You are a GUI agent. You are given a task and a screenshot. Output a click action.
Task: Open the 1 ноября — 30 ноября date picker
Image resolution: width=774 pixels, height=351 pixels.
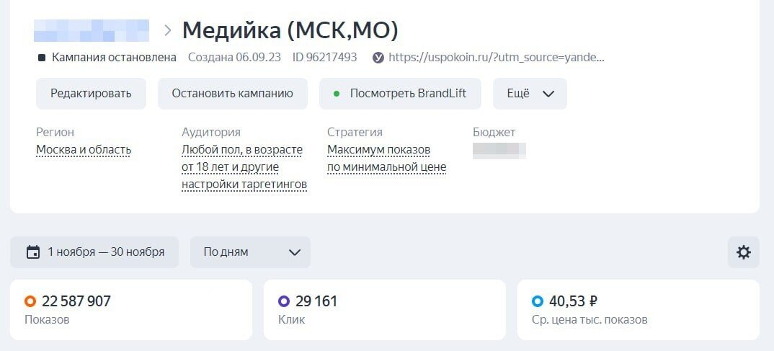coord(94,252)
